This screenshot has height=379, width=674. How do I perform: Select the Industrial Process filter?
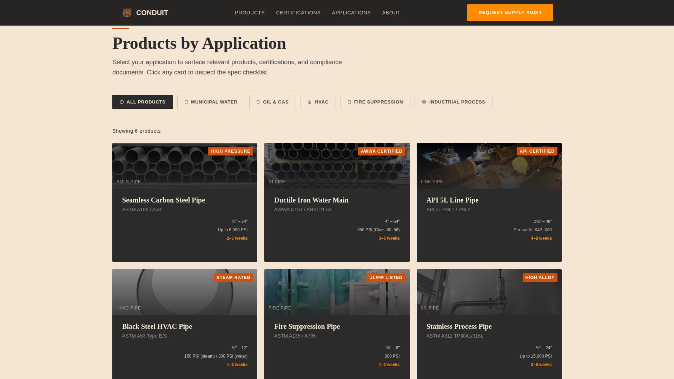[x=454, y=102]
